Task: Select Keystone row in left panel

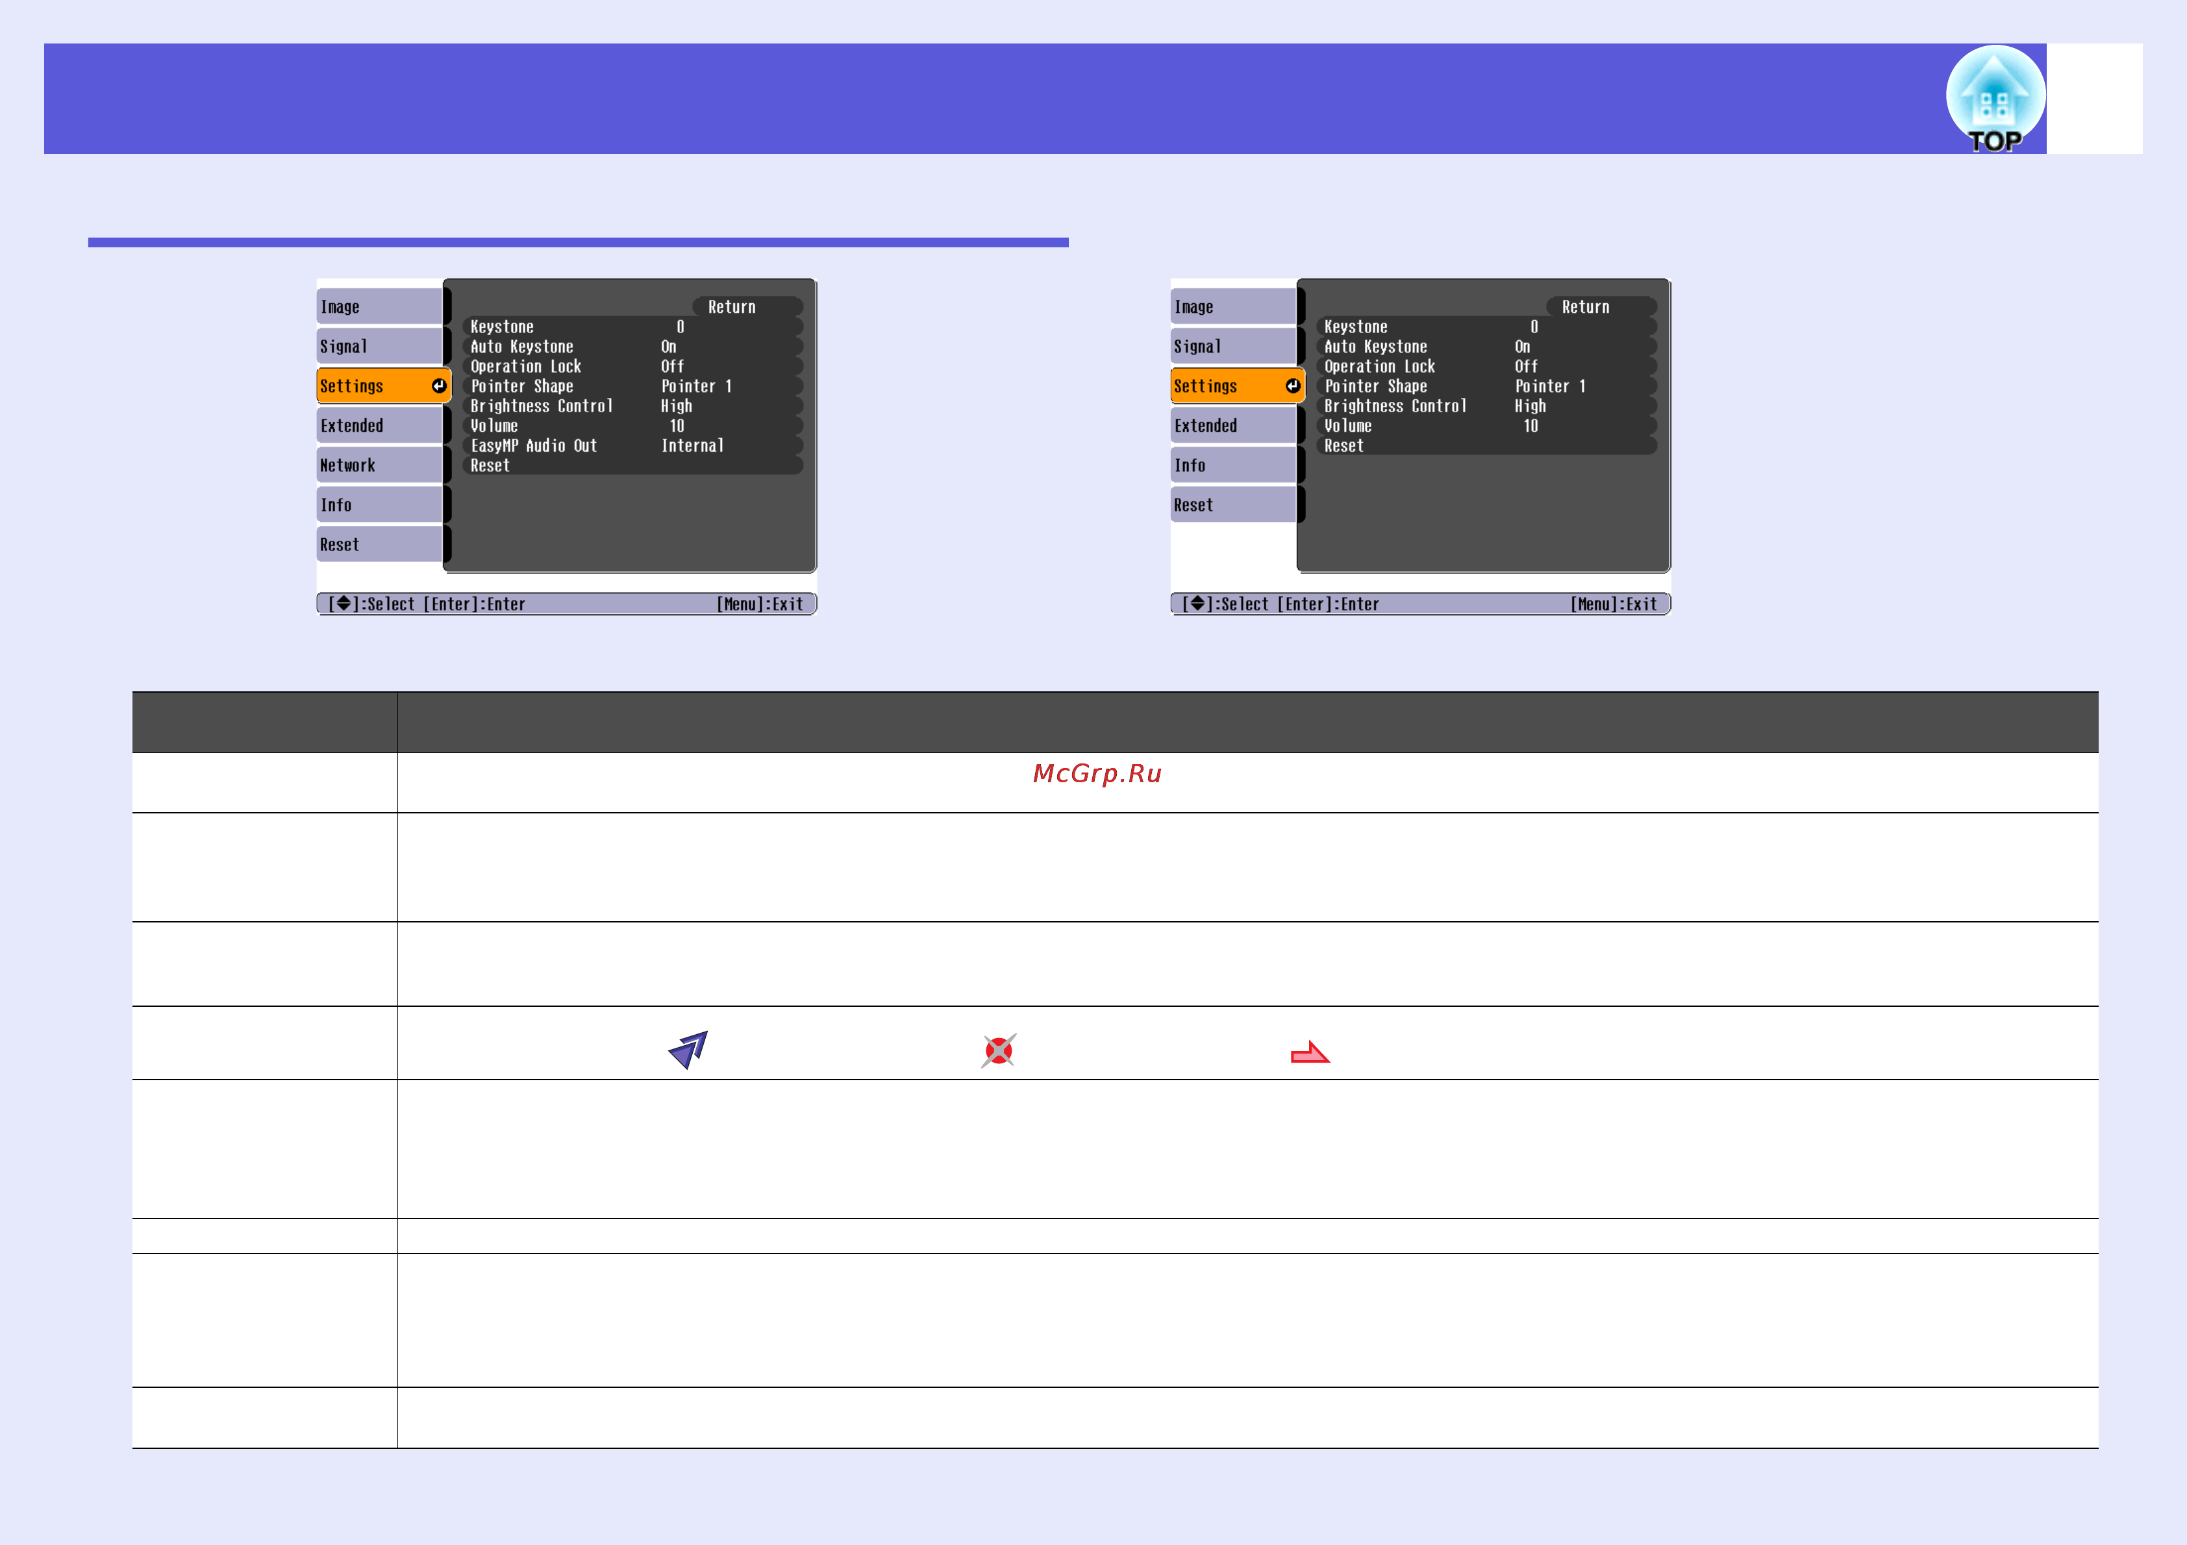Action: pos(632,327)
